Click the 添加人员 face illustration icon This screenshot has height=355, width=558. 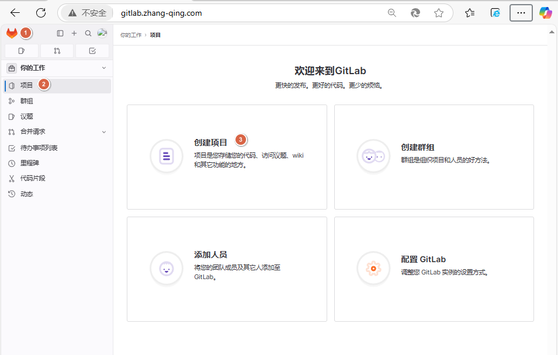click(x=167, y=269)
